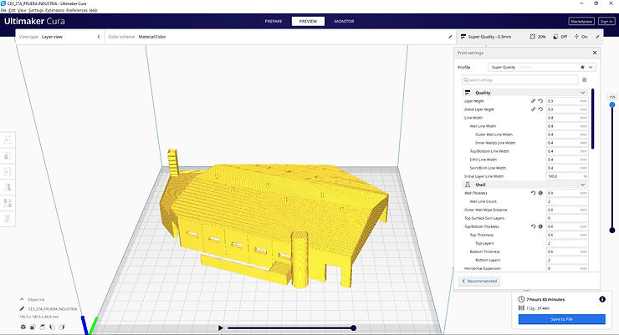Close the Print settings panel
Image resolution: width=619 pixels, height=335 pixels.
tap(595, 54)
